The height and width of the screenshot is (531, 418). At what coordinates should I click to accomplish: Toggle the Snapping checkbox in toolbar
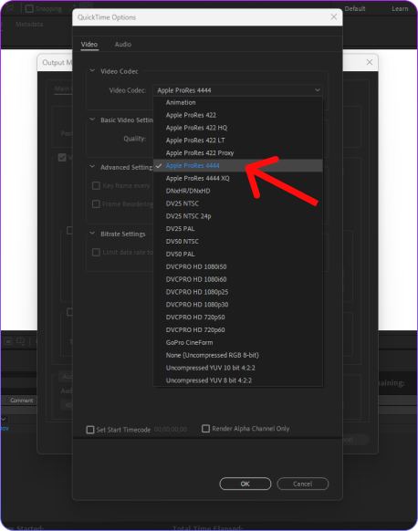click(x=29, y=9)
